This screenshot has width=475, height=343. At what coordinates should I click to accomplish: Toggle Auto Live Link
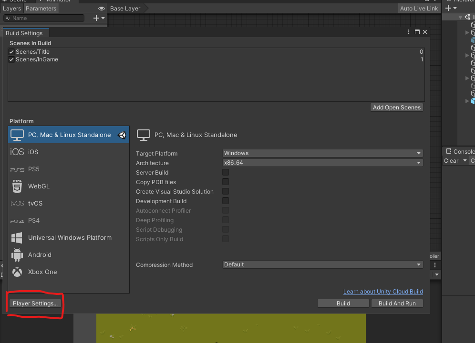(x=419, y=9)
